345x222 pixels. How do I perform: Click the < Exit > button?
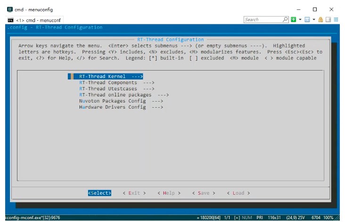[x=134, y=193]
